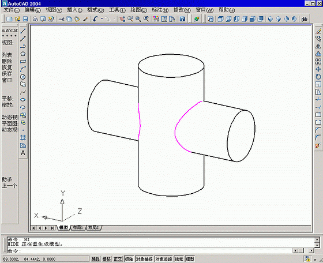Click the command window scroll-up arrow
This screenshot has height=263, width=323.
(317, 239)
